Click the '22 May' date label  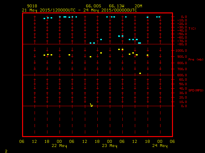click(x=59, y=146)
